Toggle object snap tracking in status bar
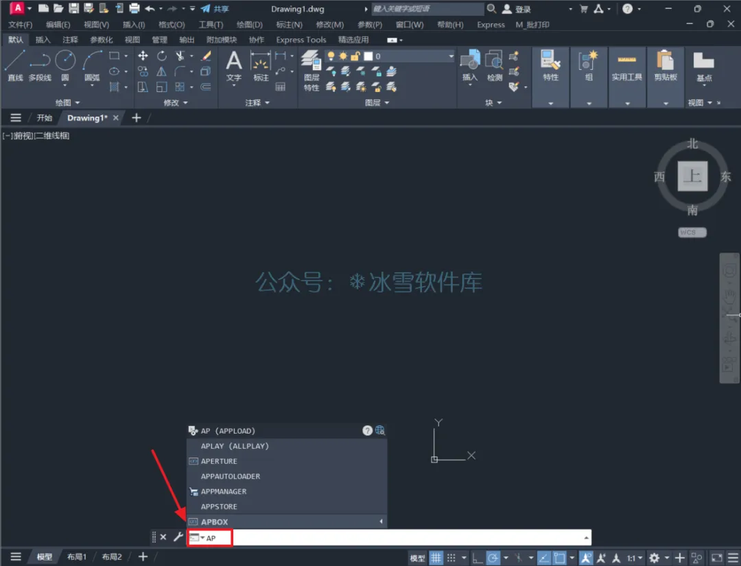 tap(543, 558)
